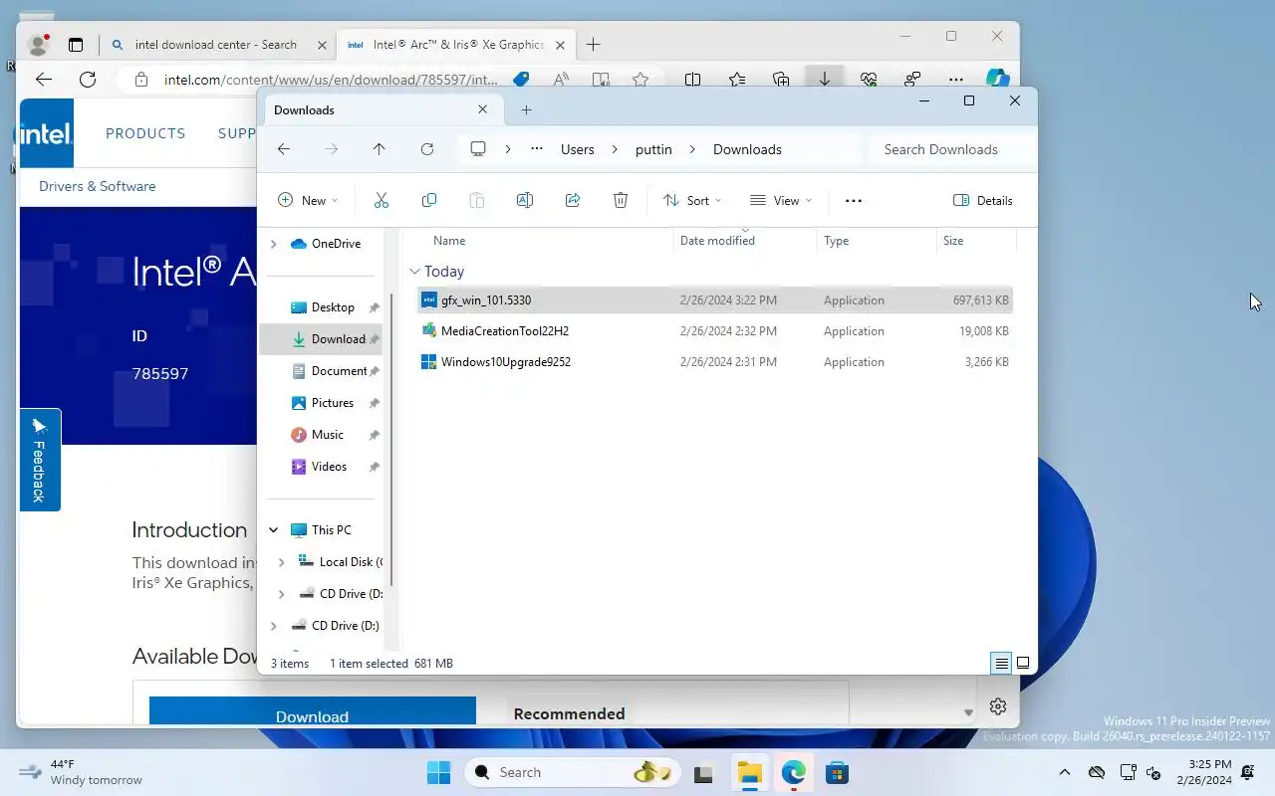This screenshot has width=1275, height=796.
Task: Add a new tab in File Explorer
Action: (x=527, y=109)
